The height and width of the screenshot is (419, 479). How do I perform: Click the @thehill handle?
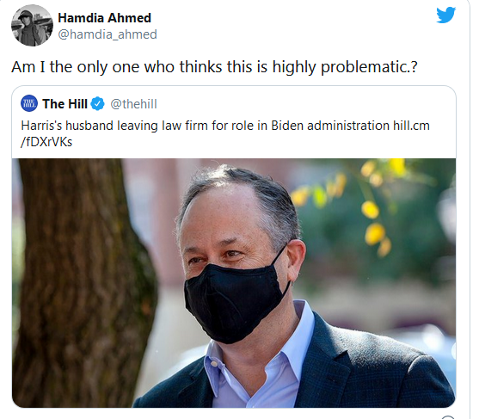point(133,104)
